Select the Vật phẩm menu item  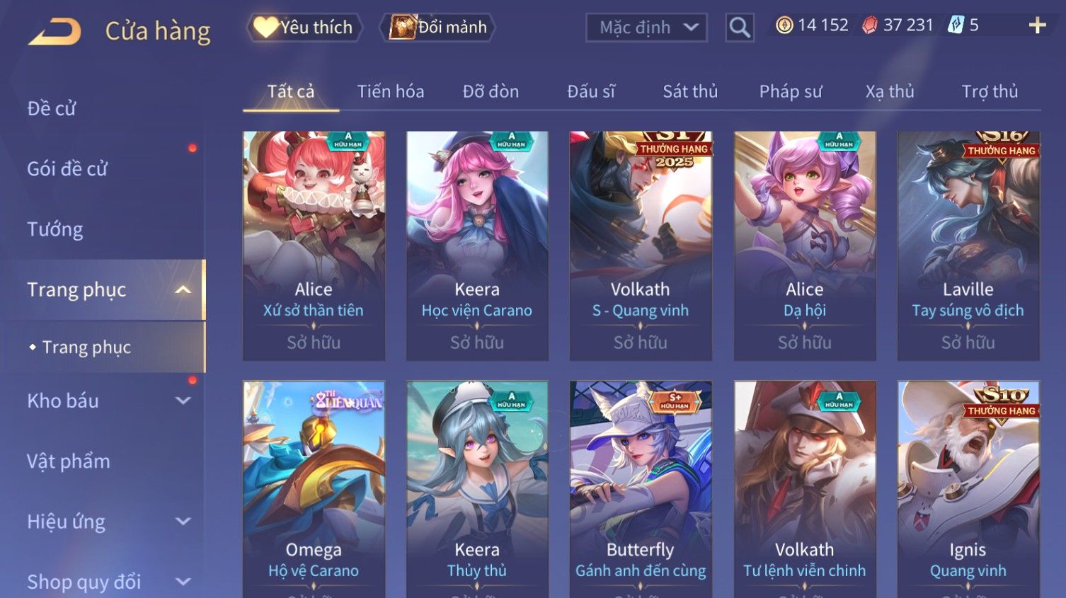pos(69,461)
